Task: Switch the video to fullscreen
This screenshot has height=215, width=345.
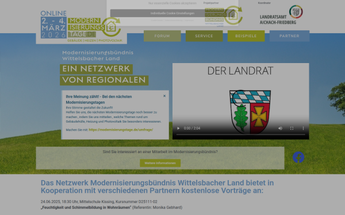Action: 292,128
